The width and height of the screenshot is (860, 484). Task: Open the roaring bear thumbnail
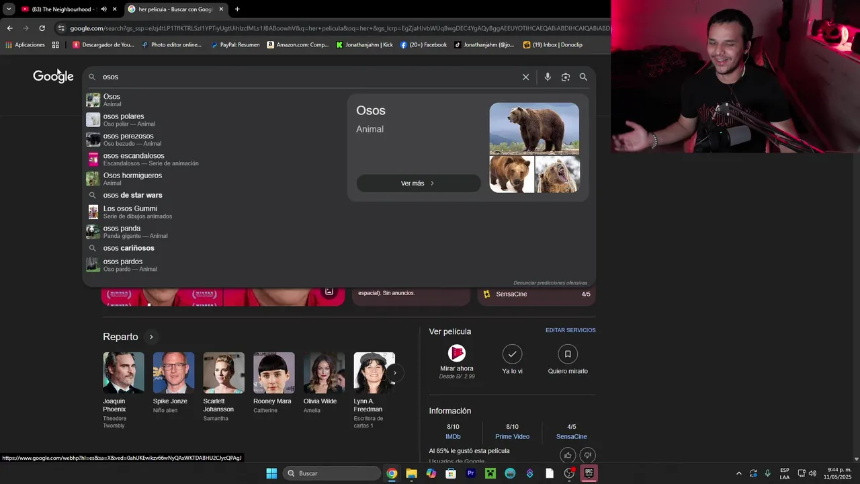pos(557,175)
